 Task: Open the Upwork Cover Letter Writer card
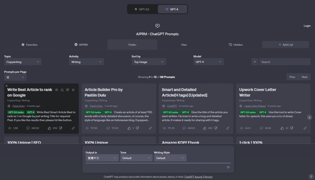coord(273,109)
